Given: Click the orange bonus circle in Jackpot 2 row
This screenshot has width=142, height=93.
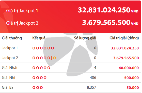Looking at the screenshot, I should (54, 58).
